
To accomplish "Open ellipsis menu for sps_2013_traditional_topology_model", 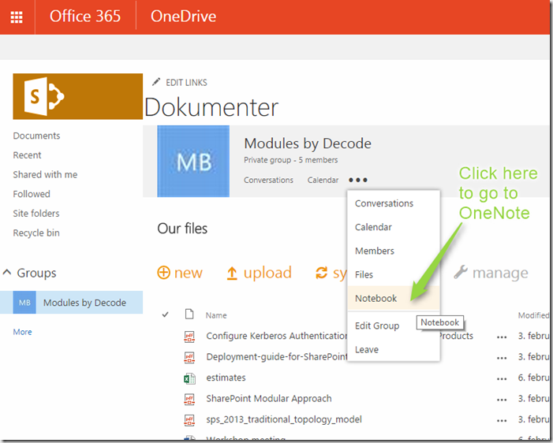I will coord(502,421).
